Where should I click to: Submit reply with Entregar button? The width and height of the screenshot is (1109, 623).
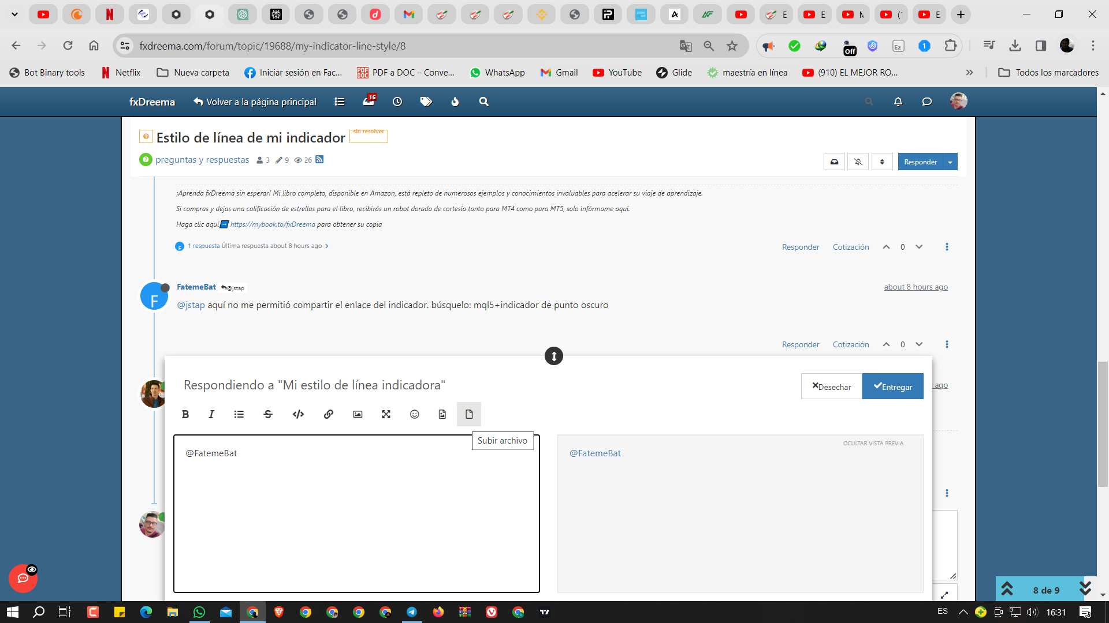[893, 386]
